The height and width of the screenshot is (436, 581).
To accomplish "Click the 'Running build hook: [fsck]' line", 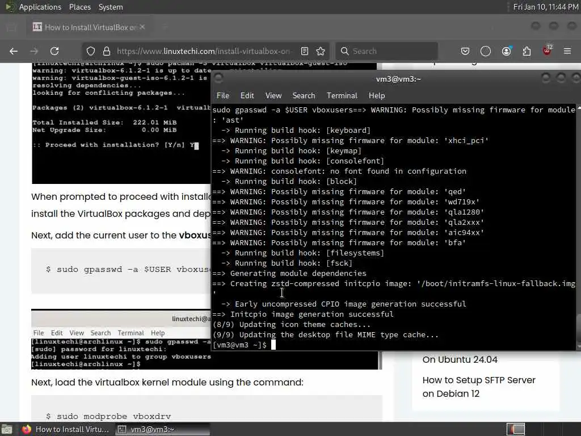I will (287, 263).
